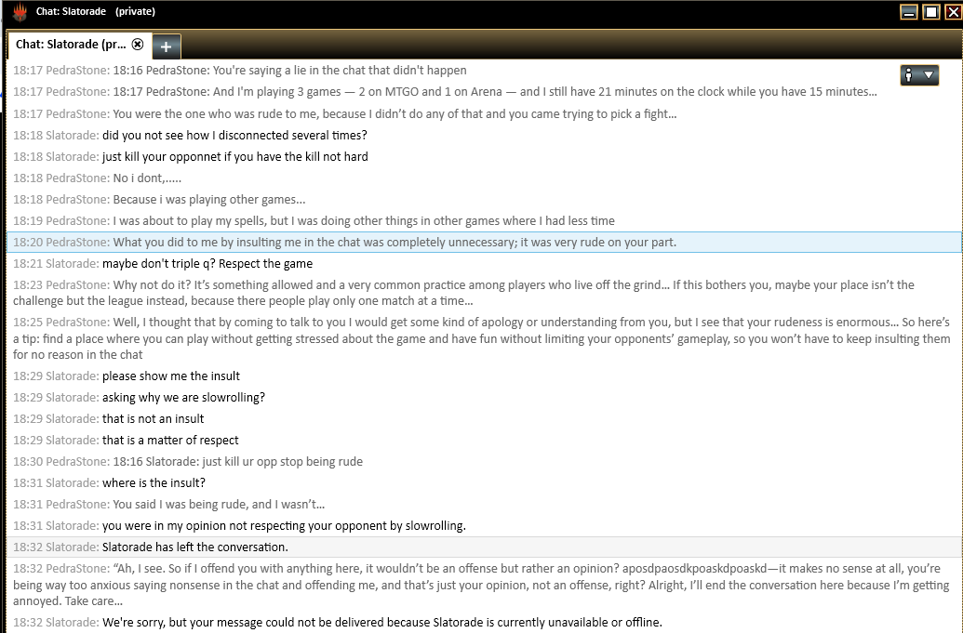Viewport: 963px width, 633px height.
Task: Maximize the chat window
Action: (x=931, y=12)
